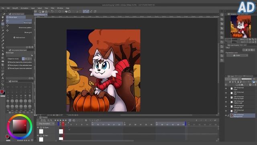Click first Effect icon in Layer Property
Viewport: 257px width, 145px height.
(244, 50)
